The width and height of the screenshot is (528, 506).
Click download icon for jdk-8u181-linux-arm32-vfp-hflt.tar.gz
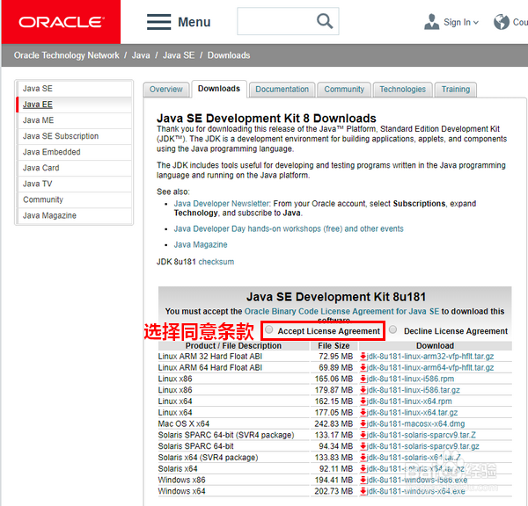(x=363, y=357)
